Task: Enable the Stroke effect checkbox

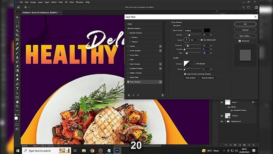Action: pyautogui.click(x=128, y=46)
